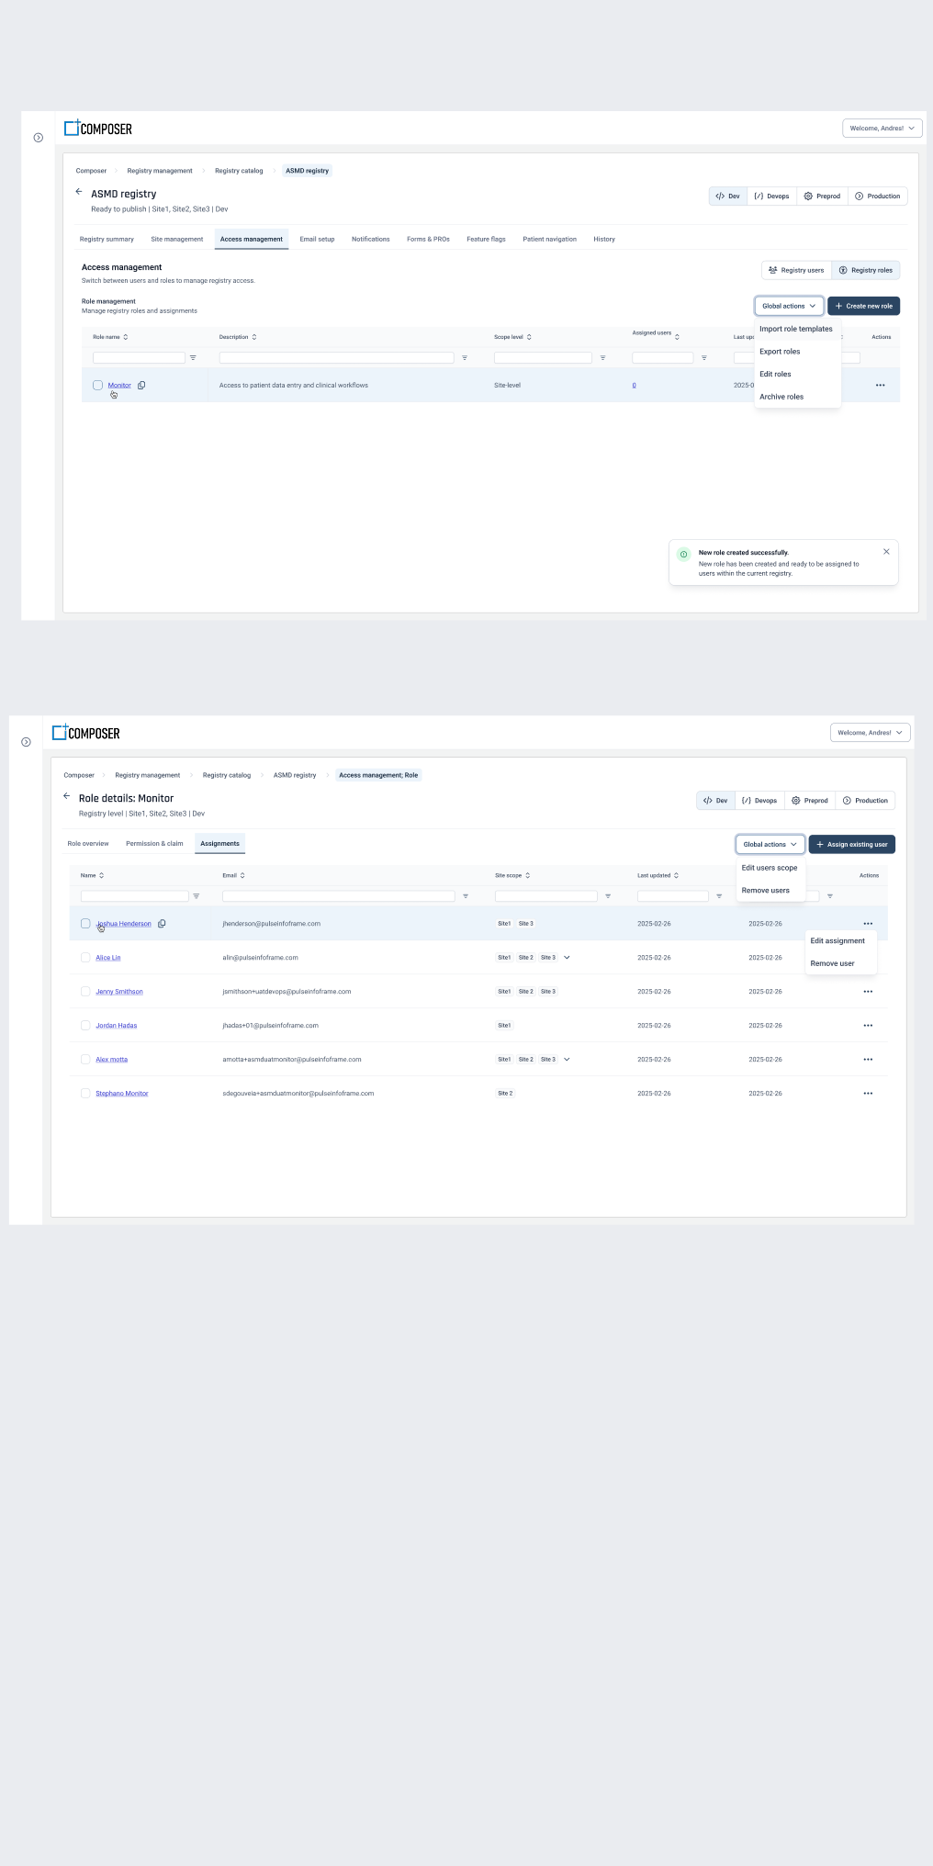Open filter options for Site scope column
The height and width of the screenshot is (1866, 933).
pyautogui.click(x=608, y=896)
